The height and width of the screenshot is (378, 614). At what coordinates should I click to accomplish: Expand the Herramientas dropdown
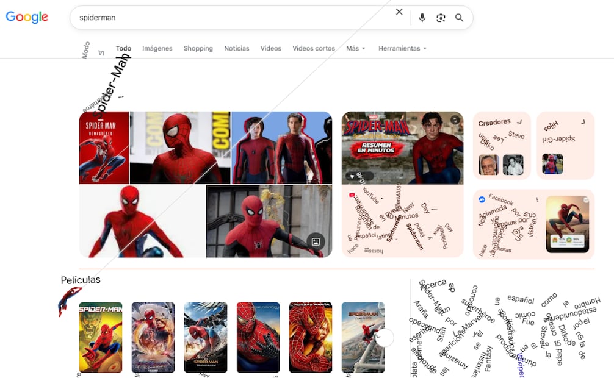[x=402, y=48]
